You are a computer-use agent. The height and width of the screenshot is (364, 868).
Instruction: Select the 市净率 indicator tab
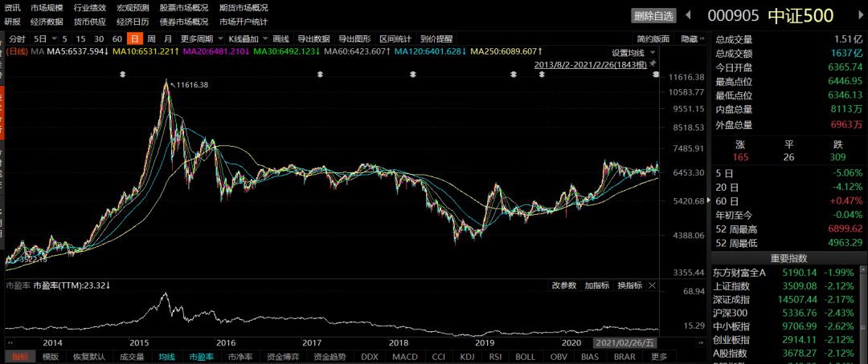coord(240,357)
